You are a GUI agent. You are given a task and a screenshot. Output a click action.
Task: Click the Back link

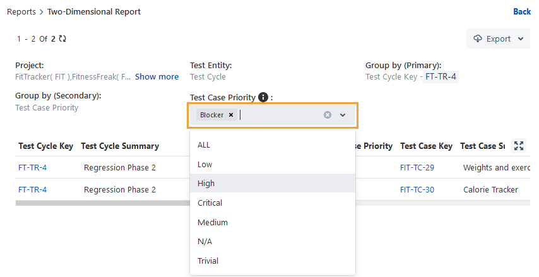521,11
